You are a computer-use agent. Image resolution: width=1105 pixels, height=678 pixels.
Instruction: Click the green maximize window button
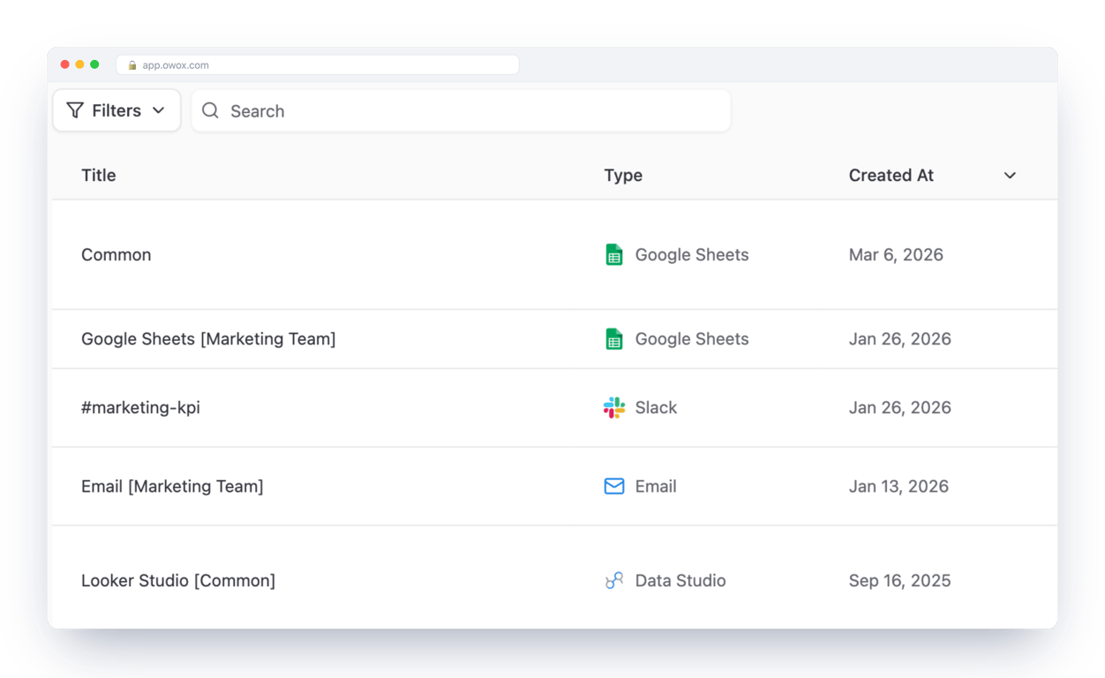pos(94,64)
